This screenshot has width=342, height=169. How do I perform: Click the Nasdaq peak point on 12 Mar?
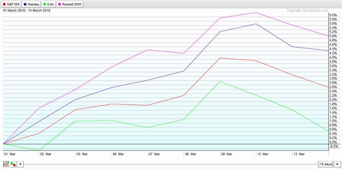tap(256, 24)
